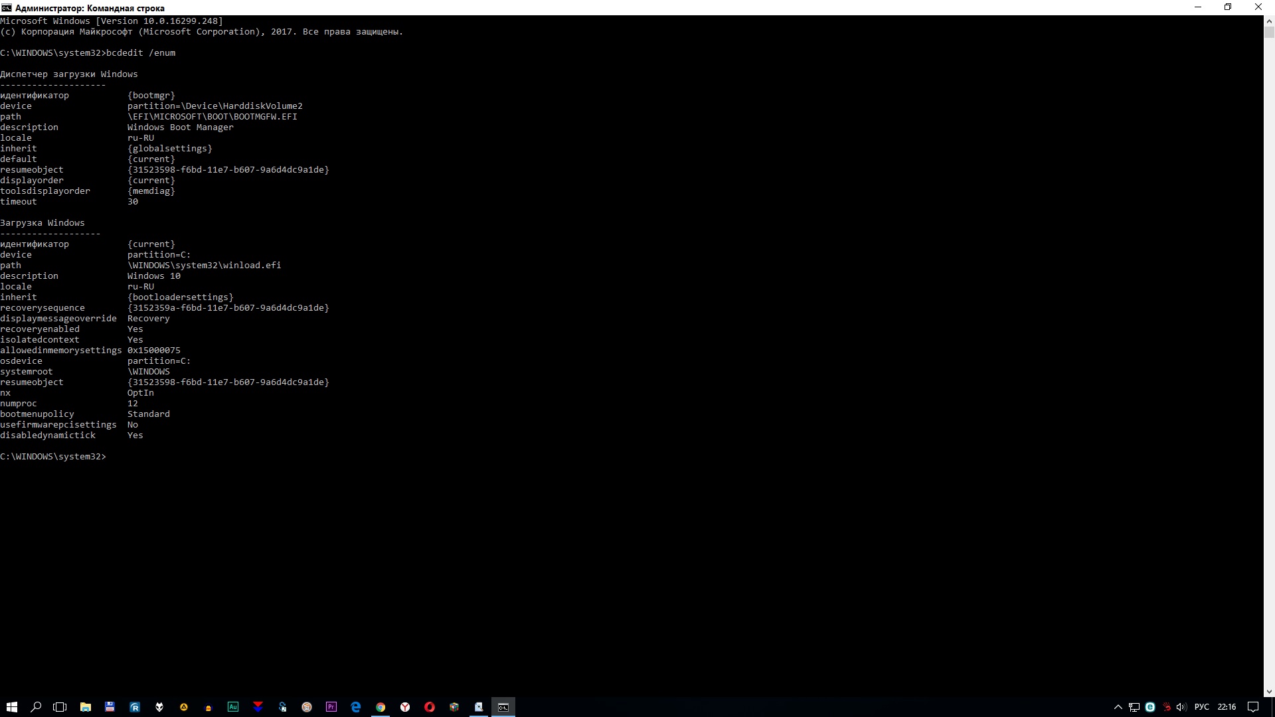This screenshot has height=717, width=1275.
Task: Open File Explorer from taskbar
Action: coord(86,707)
